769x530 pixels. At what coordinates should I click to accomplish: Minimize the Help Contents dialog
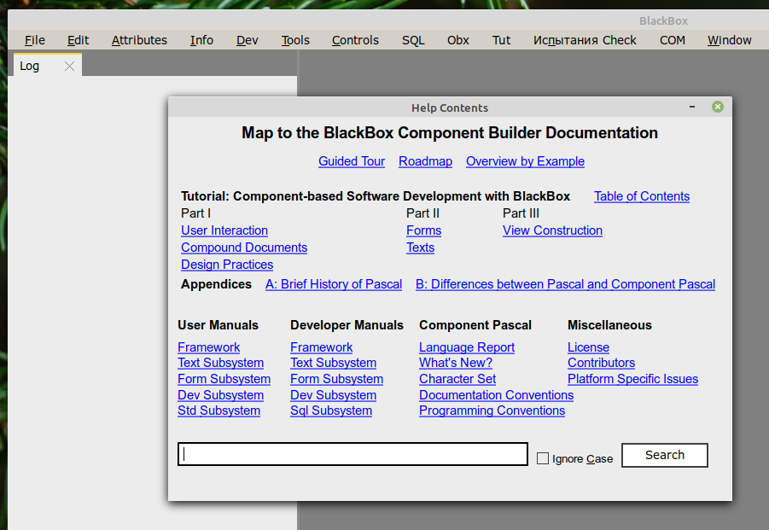point(692,107)
